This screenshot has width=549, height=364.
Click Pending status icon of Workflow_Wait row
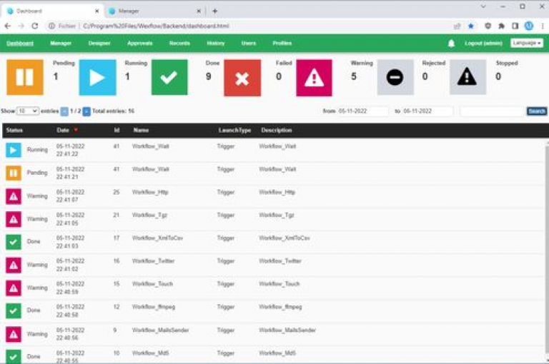14,173
